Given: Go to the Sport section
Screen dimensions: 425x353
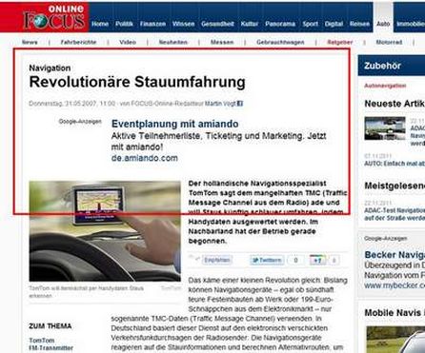Looking at the screenshot, I should coord(310,24).
